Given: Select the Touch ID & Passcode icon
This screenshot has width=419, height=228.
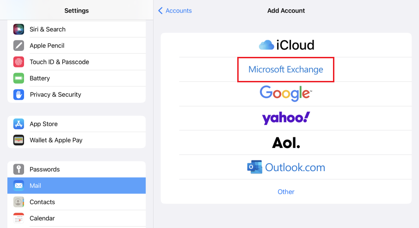Looking at the screenshot, I should [18, 62].
